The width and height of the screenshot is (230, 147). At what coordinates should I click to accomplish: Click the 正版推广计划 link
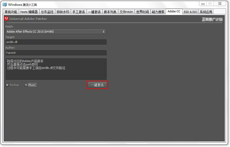point(212,20)
